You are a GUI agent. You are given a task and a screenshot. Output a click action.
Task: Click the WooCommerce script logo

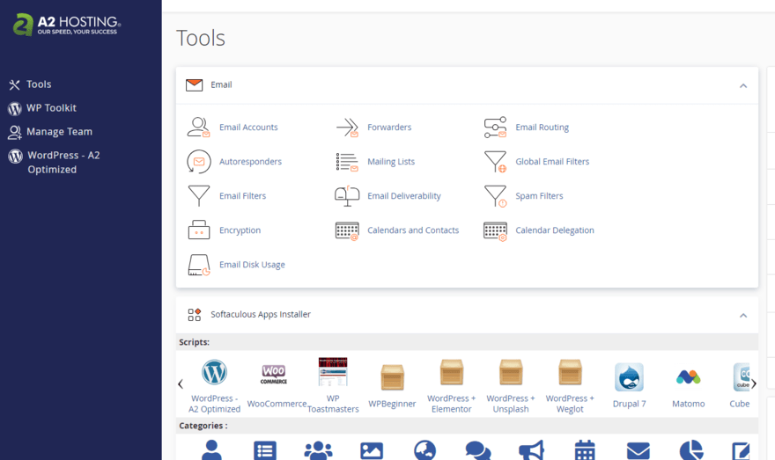274,375
